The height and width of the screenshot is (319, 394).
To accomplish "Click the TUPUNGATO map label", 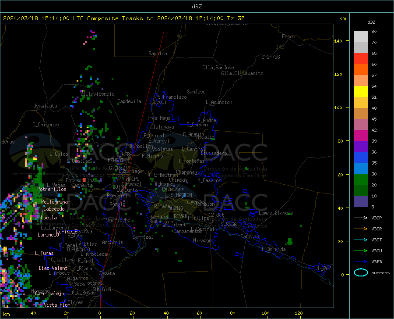I will (78, 250).
